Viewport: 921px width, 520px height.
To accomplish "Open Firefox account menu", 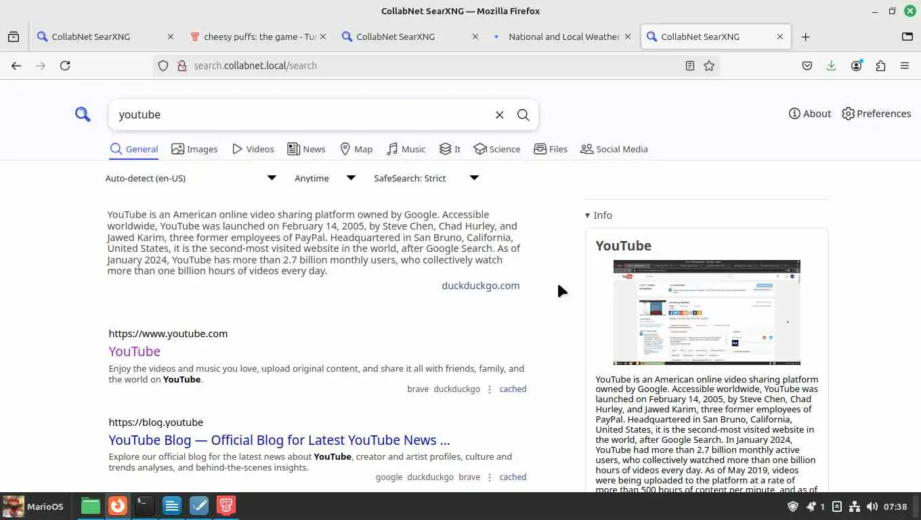I will pyautogui.click(x=857, y=66).
